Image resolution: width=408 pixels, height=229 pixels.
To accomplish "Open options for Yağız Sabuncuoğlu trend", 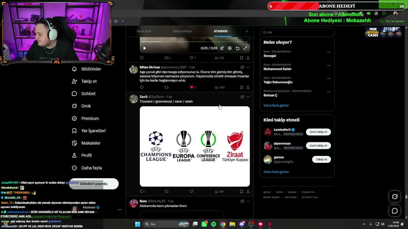I will click(x=329, y=79).
